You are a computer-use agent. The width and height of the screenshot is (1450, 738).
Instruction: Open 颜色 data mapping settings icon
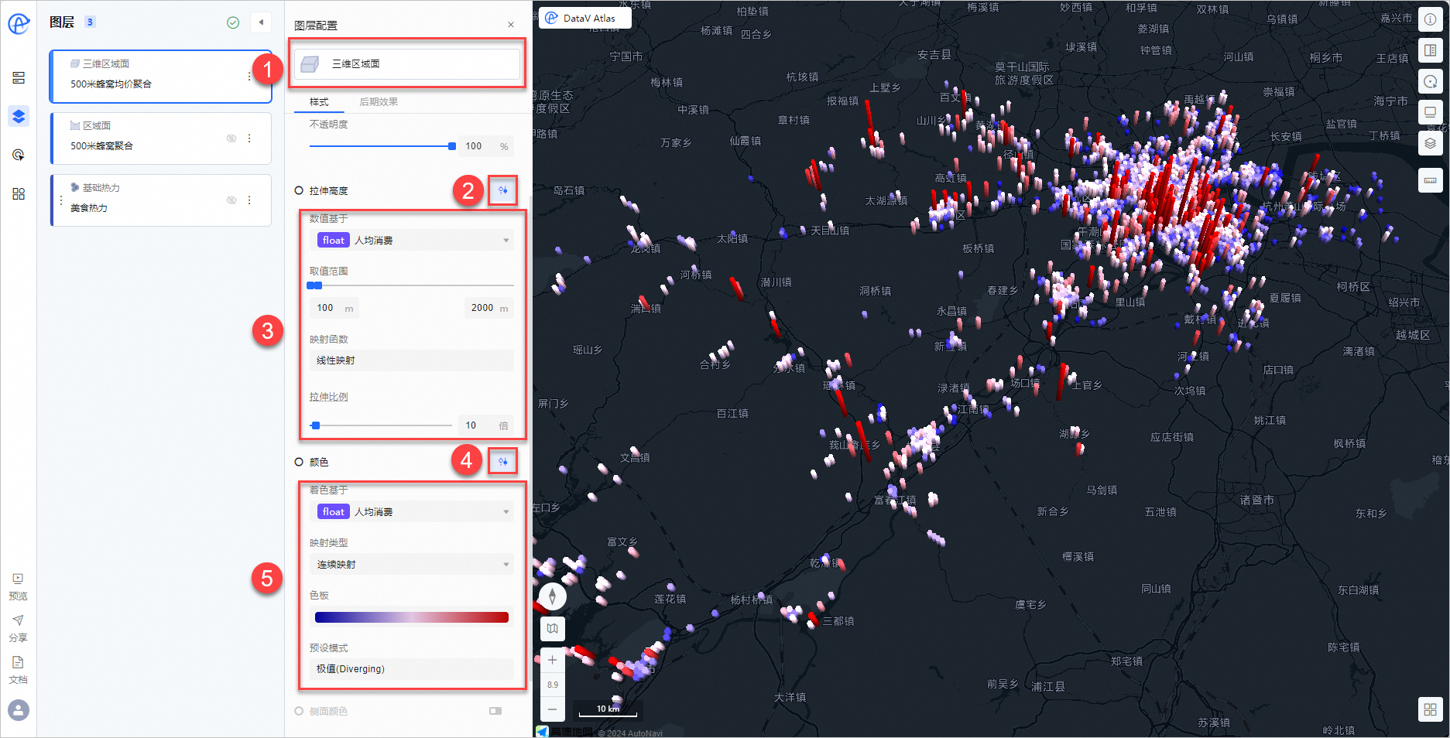pyautogui.click(x=502, y=462)
